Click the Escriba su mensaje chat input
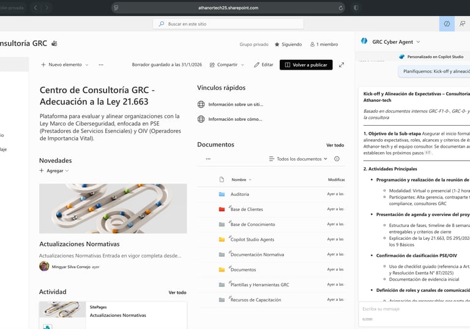 pyautogui.click(x=414, y=309)
